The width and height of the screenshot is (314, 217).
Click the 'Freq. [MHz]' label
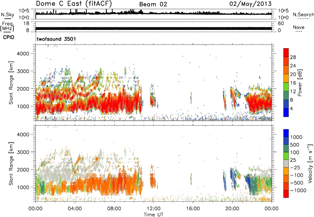(x=7, y=26)
